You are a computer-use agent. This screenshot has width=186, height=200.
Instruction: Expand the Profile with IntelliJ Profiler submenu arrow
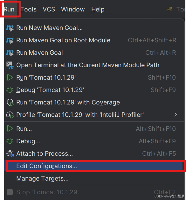click(176, 115)
